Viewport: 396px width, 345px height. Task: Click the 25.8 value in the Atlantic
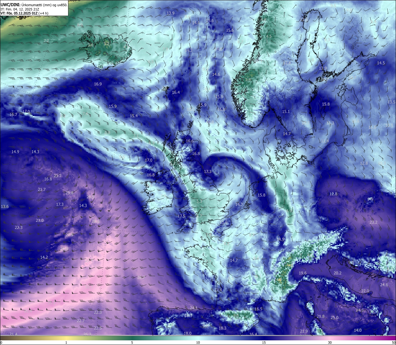(x=70, y=193)
